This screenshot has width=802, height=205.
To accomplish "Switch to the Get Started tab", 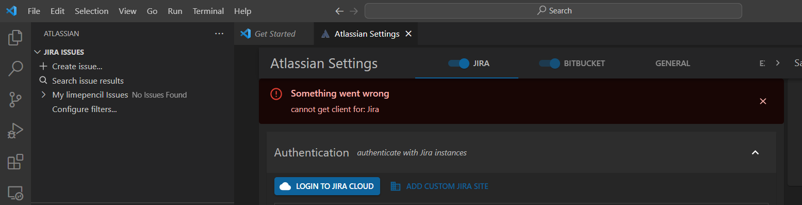I will (274, 34).
